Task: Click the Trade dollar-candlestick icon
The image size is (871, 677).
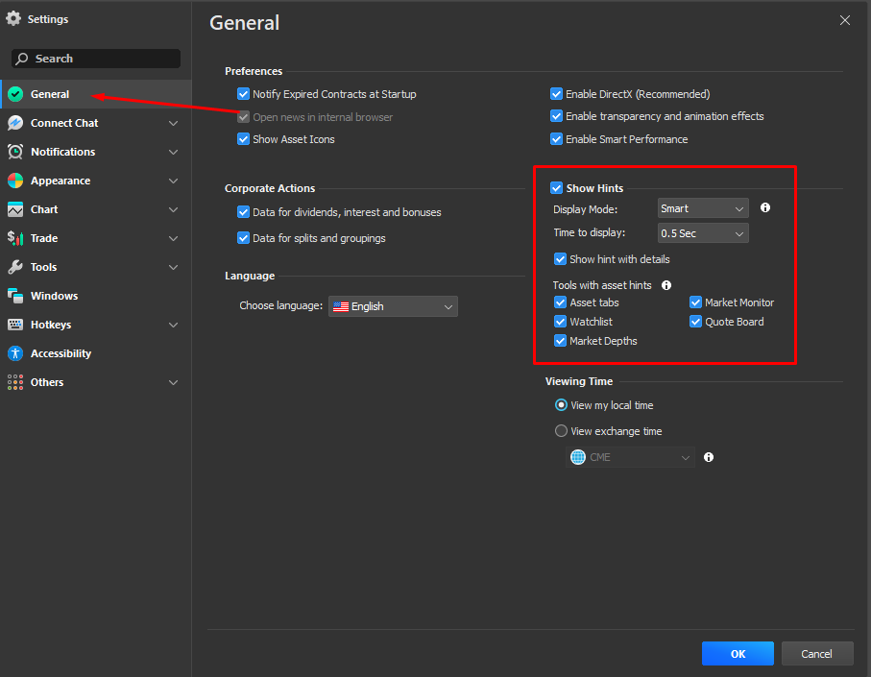Action: pyautogui.click(x=15, y=238)
